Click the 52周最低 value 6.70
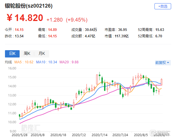Image resolution: width=172 pixels, height=138 pixels. [159, 36]
